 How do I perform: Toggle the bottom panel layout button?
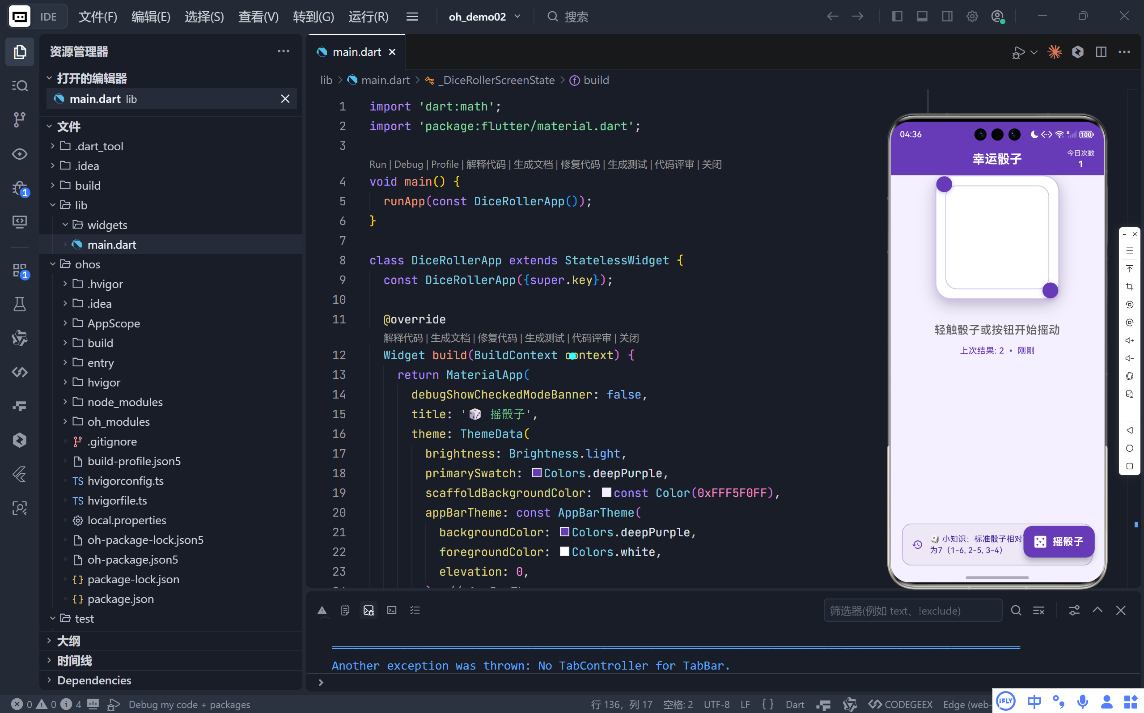point(922,17)
